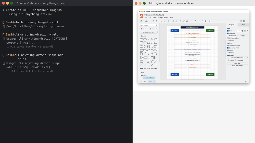Click the grid color swatch
Viewport: 255px width, 143px height.
[x=245, y=31]
